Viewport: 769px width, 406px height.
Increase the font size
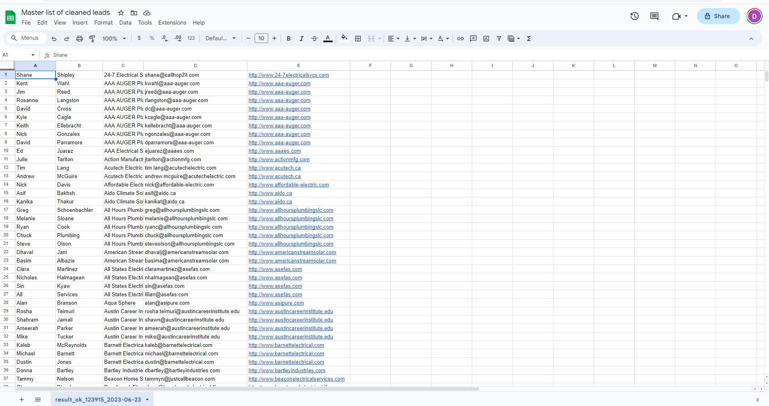click(x=274, y=38)
